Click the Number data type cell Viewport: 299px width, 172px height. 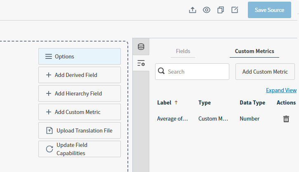(250, 119)
